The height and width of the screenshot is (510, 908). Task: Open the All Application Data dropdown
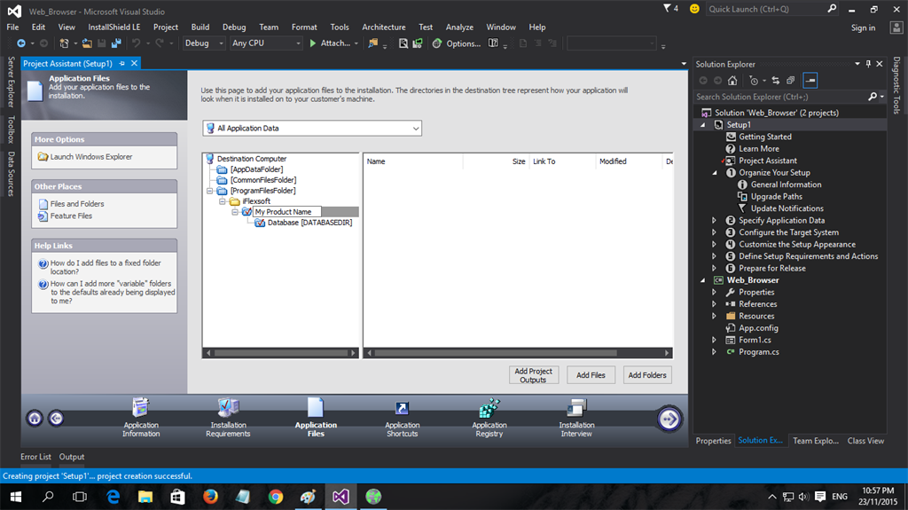tap(312, 128)
